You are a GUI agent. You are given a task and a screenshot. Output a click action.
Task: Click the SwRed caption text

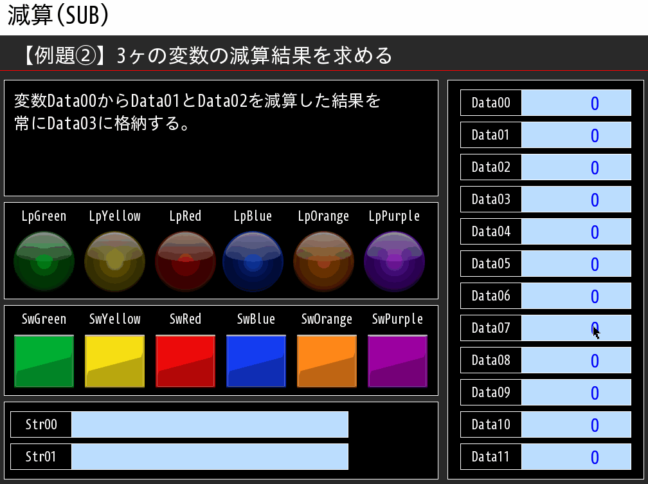185,319
